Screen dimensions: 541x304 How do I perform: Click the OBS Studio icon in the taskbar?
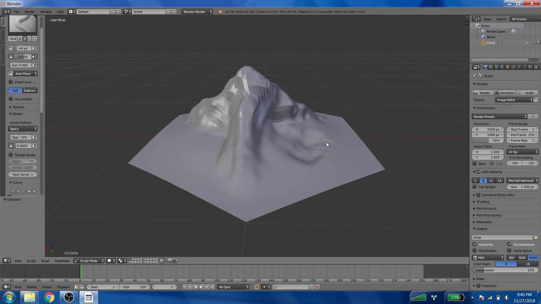point(69,297)
